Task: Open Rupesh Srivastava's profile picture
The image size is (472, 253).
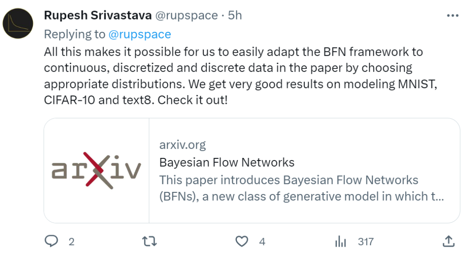Action: (18, 24)
